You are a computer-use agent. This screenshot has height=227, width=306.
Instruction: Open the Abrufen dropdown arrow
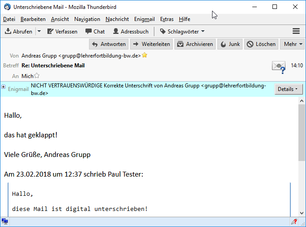39,32
